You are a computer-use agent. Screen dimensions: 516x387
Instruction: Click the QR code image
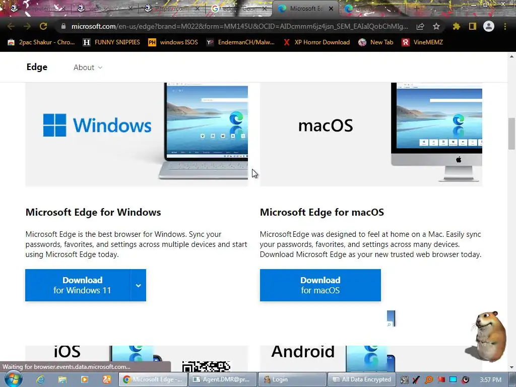[206, 366]
